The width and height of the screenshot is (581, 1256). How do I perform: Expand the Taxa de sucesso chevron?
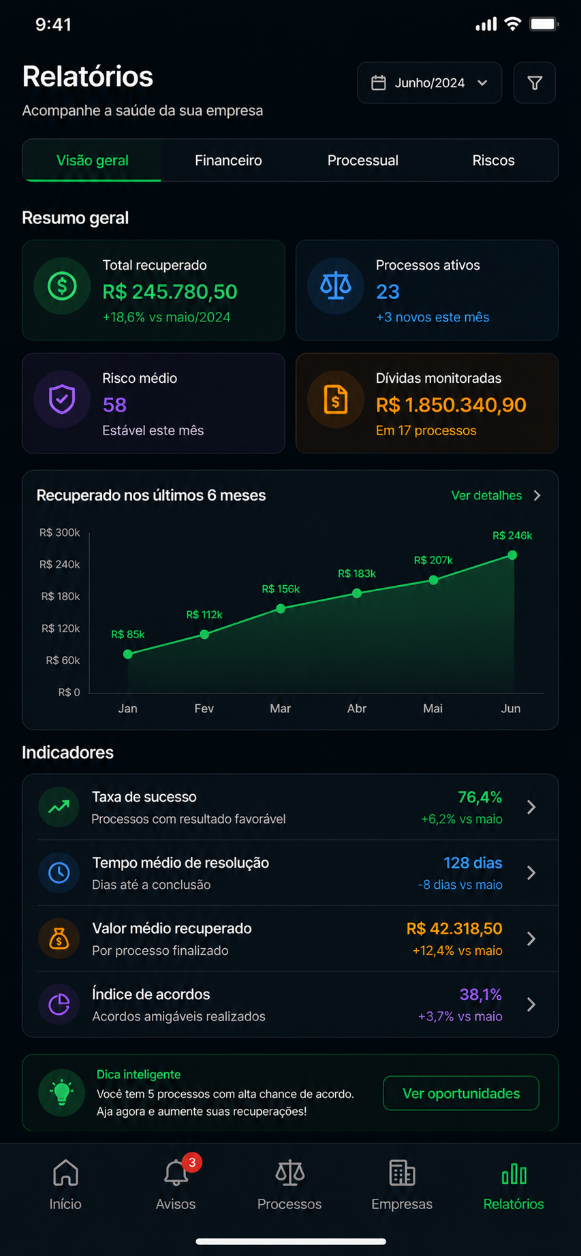tap(531, 807)
